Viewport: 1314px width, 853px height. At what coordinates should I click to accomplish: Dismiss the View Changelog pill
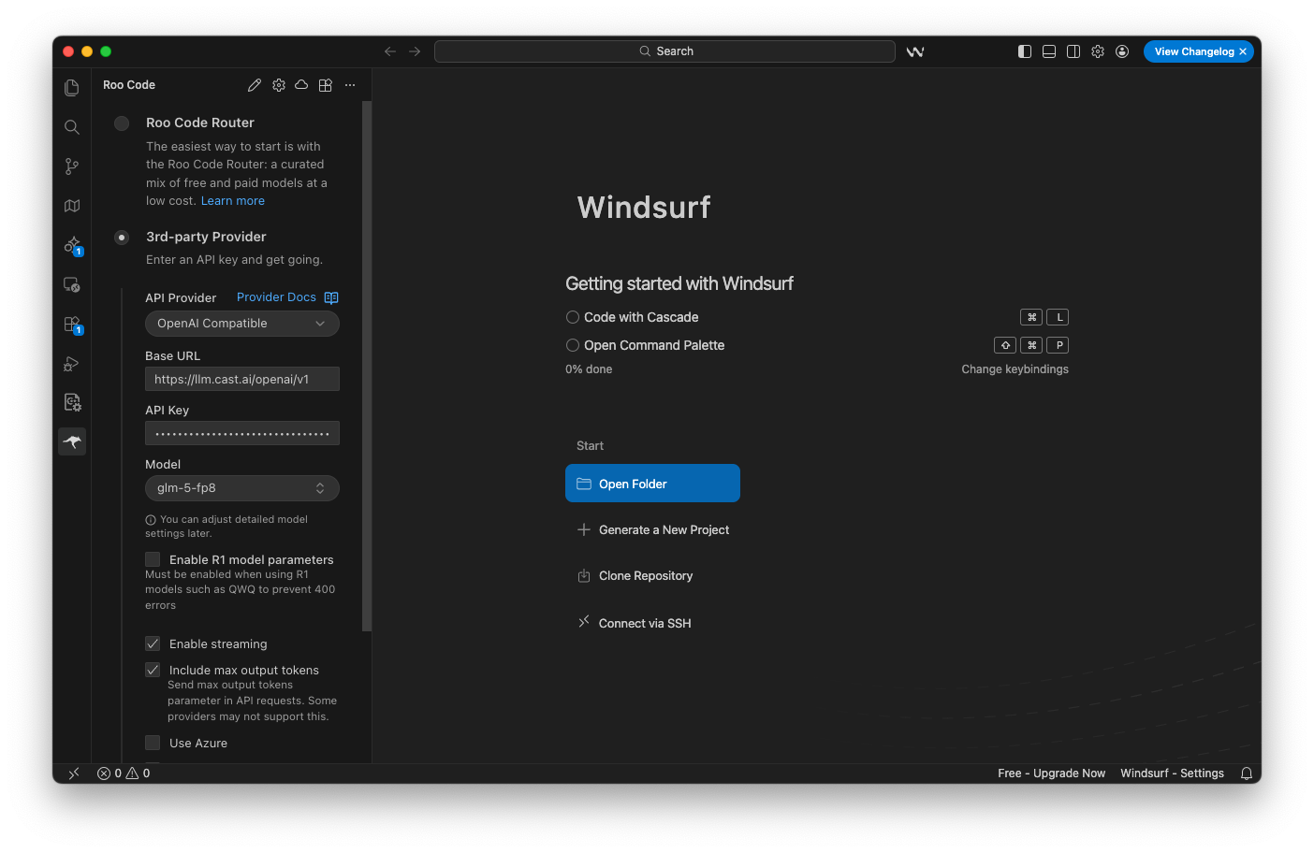[x=1243, y=51]
